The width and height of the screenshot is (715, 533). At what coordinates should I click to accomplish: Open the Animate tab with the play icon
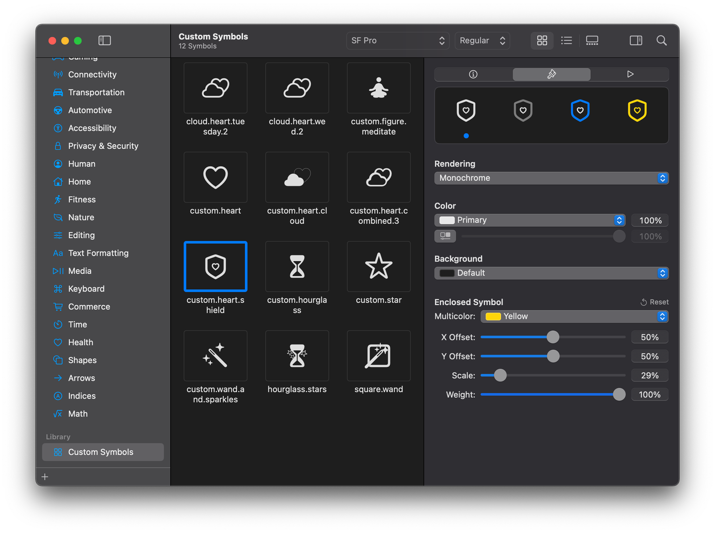coord(630,74)
